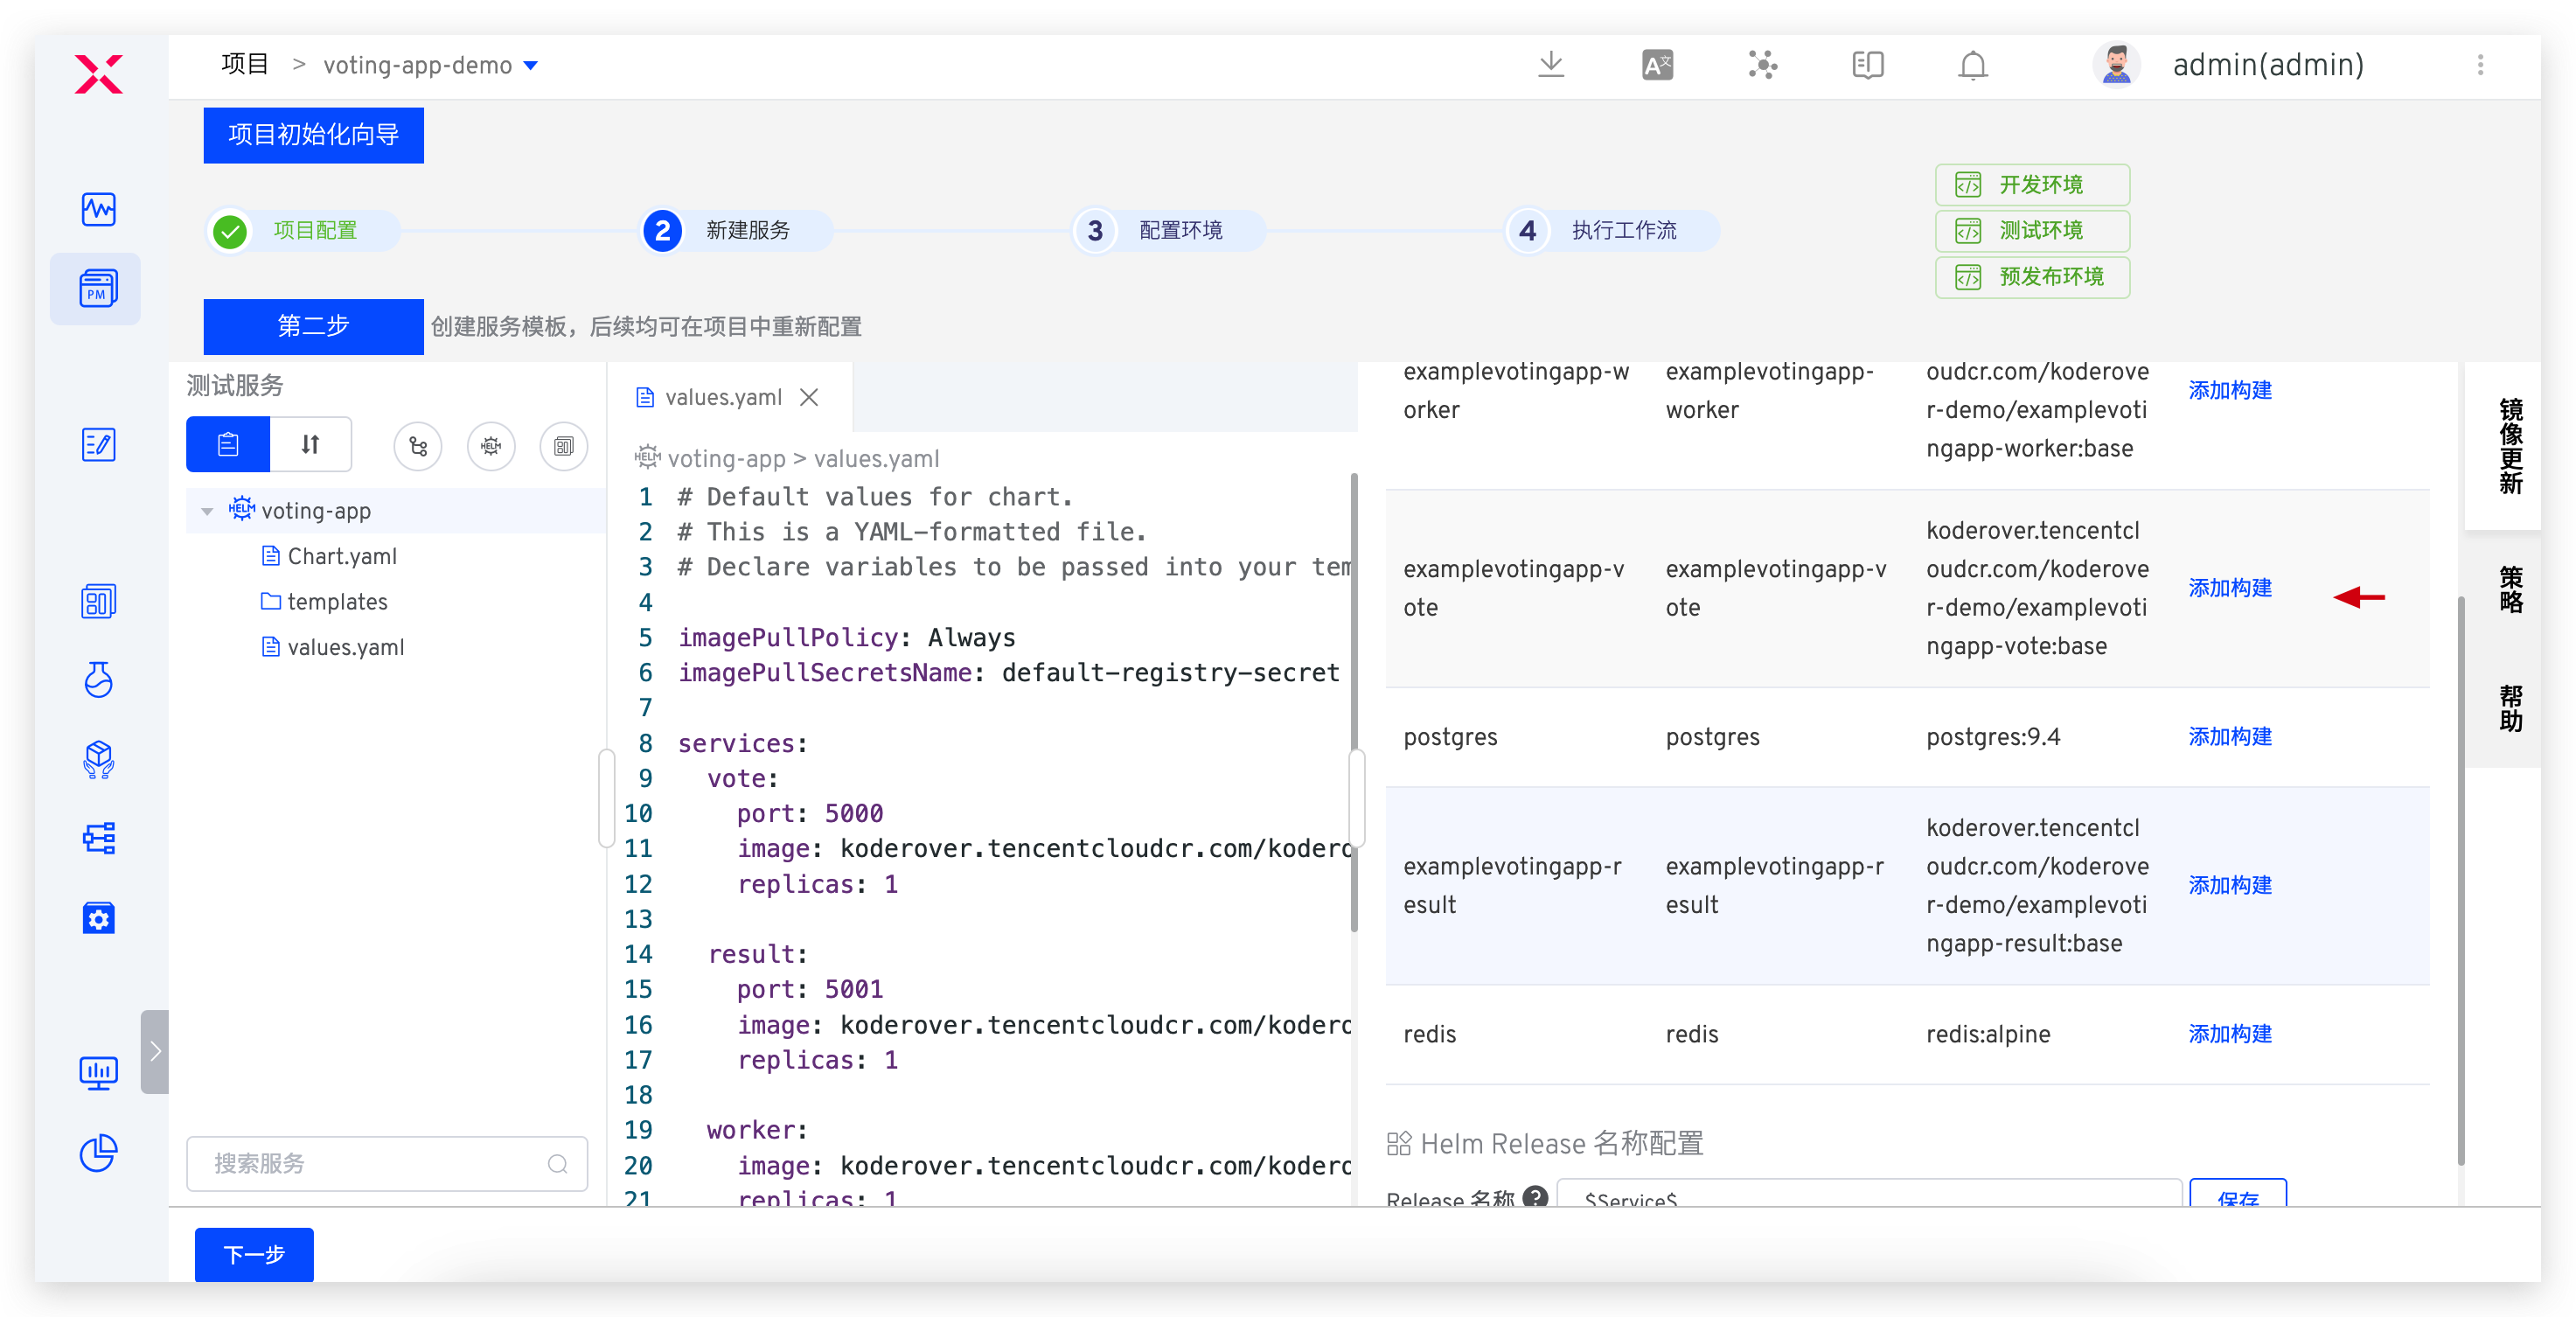
Task: Open the documentation book icon
Action: tap(1868, 65)
